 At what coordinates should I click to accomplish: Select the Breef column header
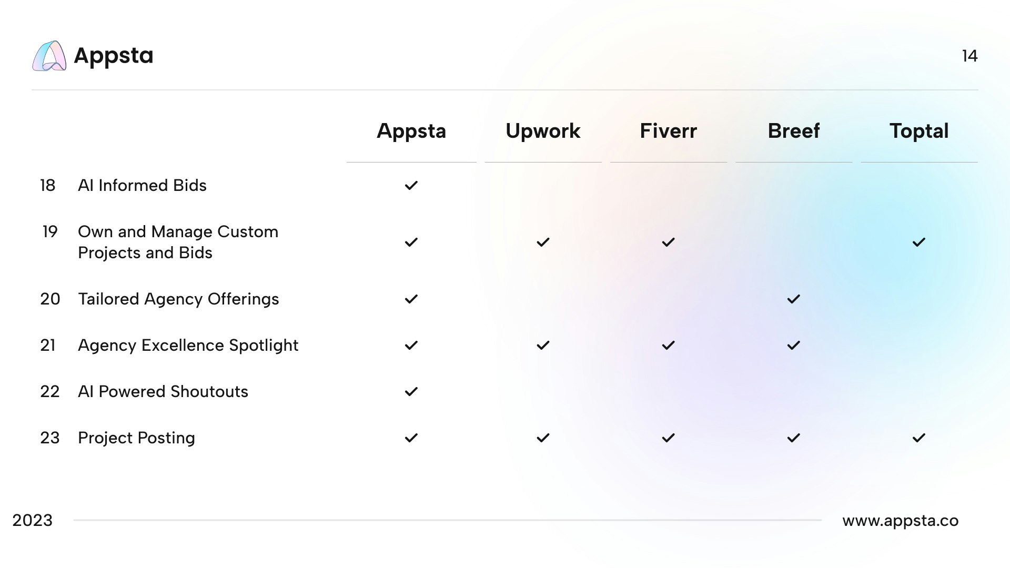(x=794, y=131)
